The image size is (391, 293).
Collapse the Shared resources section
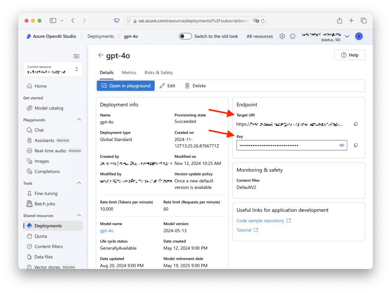tap(79, 215)
